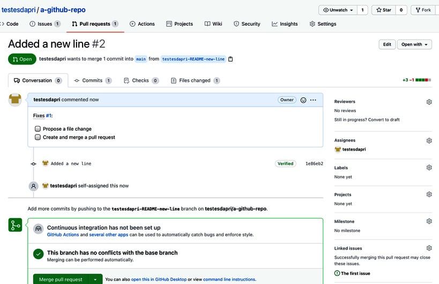The image size is (439, 284).
Task: Click open this in GitHub Desktop link
Action: coord(159,279)
